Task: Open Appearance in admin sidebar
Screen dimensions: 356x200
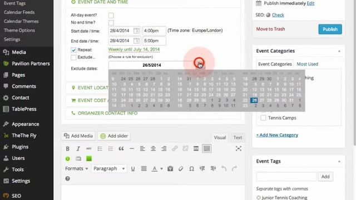Action: 26,124
